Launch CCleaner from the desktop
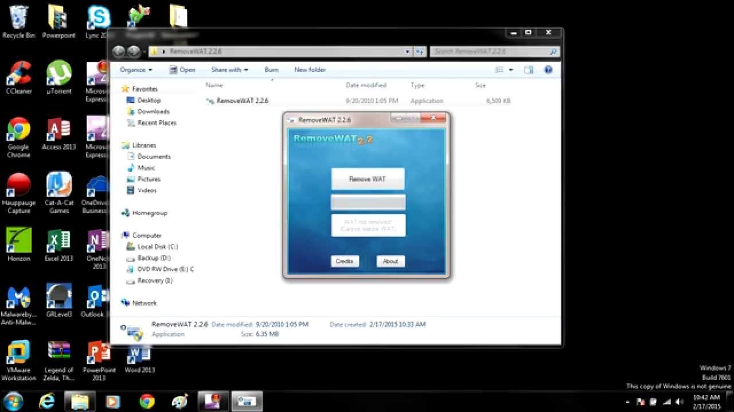The image size is (734, 412). (x=19, y=77)
